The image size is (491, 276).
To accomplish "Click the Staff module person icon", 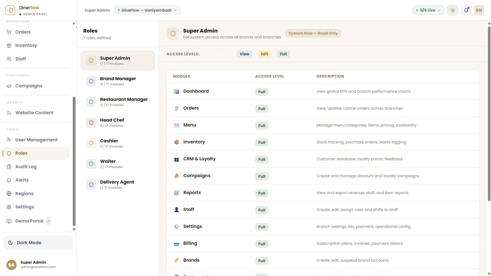I will [176, 210].
